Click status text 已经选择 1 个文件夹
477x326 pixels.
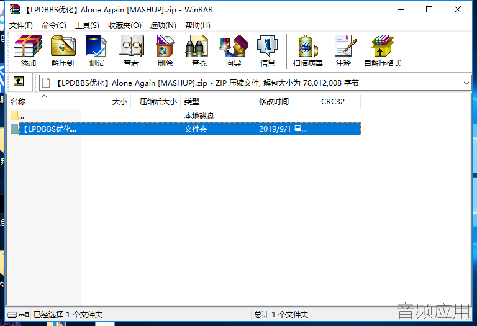point(68,314)
